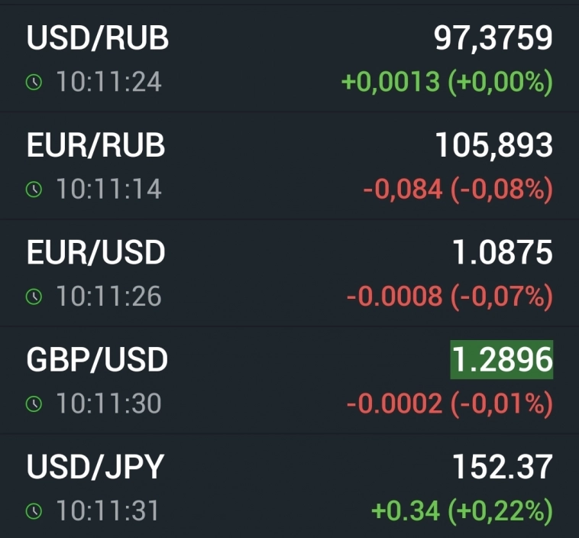Image resolution: width=579 pixels, height=538 pixels.
Task: Click the clock icon beside 10:11:30
Action: tap(34, 403)
